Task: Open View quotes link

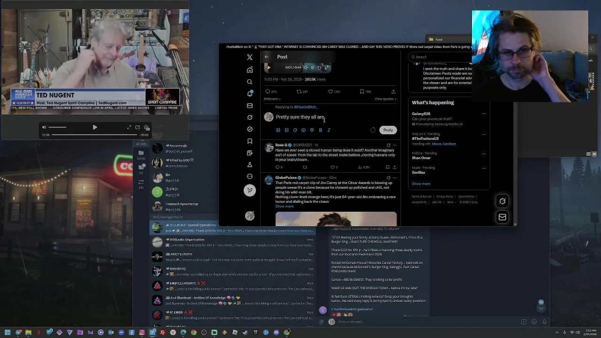Action: [385, 99]
